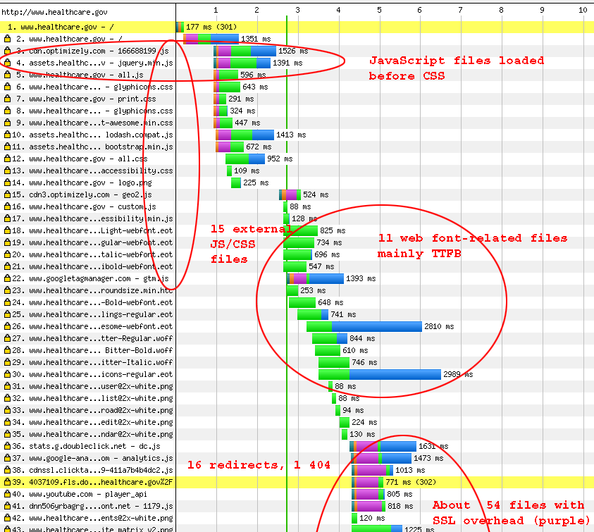Click lock icon for logo.png row 14
Screen dimensions: 594x532
tap(7, 183)
